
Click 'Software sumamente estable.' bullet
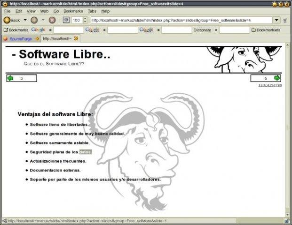point(60,143)
